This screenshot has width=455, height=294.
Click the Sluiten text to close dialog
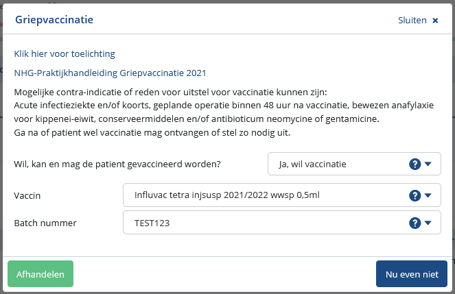[412, 21]
